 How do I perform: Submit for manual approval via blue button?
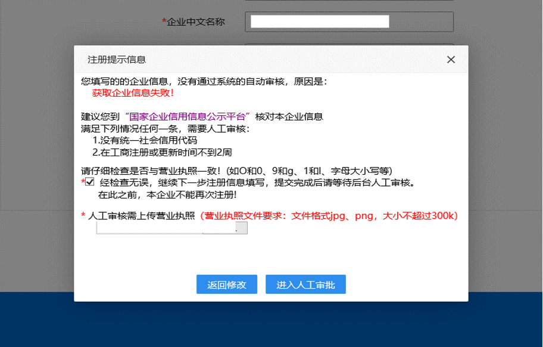tap(305, 284)
